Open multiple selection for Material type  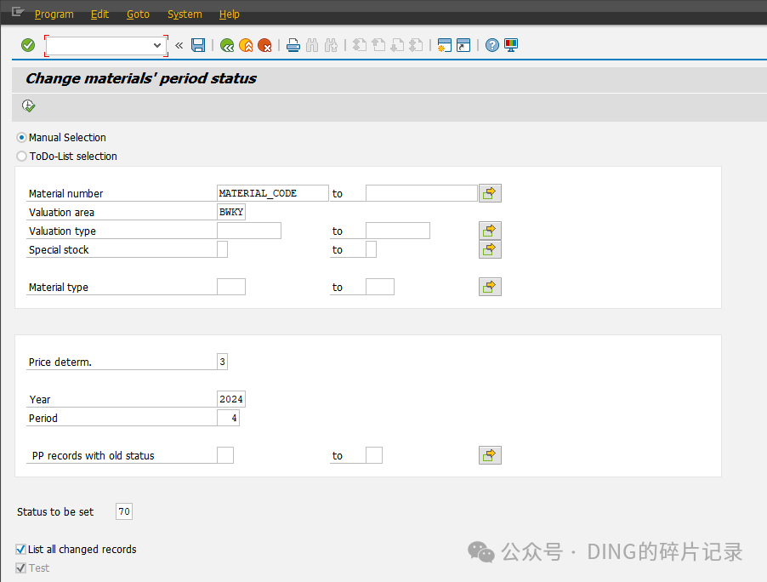pyautogui.click(x=490, y=287)
